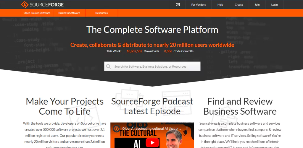Click "SourceForge Podcast Latest Episode" heading

coord(152,106)
